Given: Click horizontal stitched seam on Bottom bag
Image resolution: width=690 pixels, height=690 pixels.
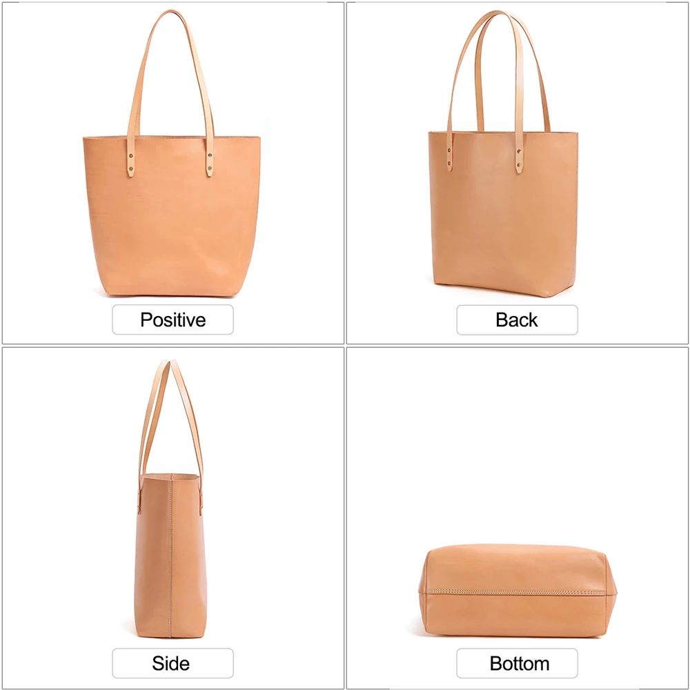Looking at the screenshot, I should tap(517, 592).
